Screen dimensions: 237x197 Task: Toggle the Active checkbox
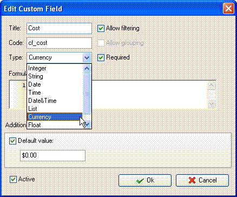[13, 180]
